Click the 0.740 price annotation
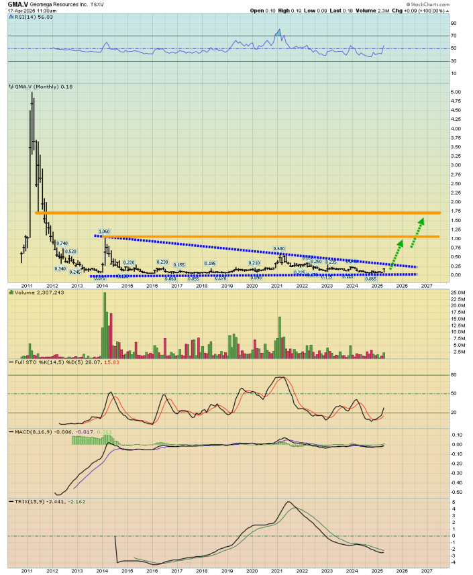The height and width of the screenshot is (575, 473). [62, 243]
